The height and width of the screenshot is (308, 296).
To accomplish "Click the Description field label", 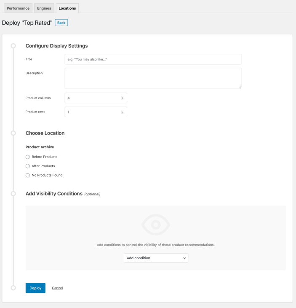I will pyautogui.click(x=34, y=73).
